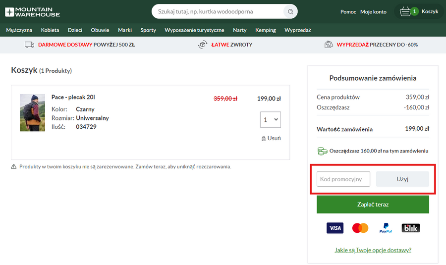This screenshot has height=265, width=446.
Task: Remove the backpack via Usuń
Action: (271, 138)
